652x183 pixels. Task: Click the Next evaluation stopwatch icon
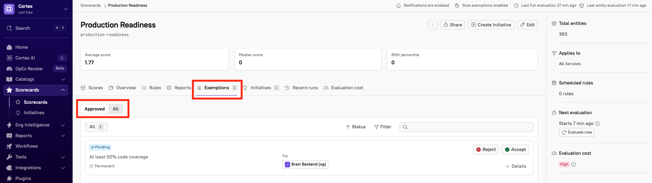click(x=554, y=113)
